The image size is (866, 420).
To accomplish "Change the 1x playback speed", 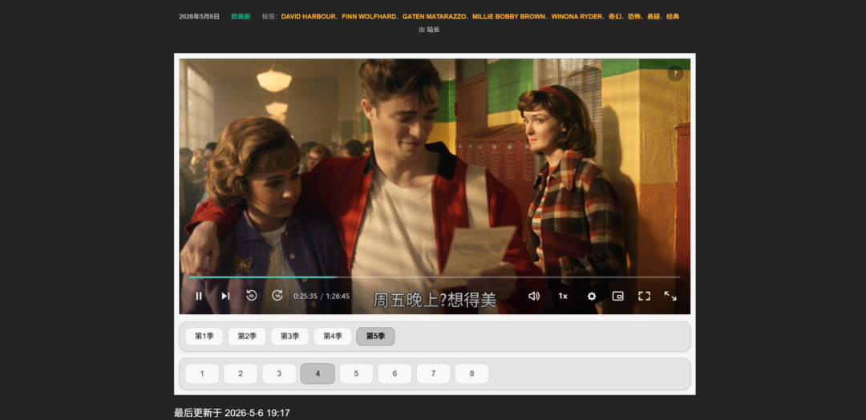I will [563, 296].
